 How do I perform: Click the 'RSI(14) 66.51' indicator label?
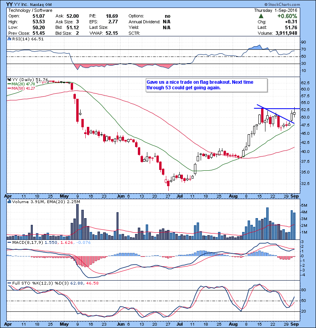pyautogui.click(x=28, y=39)
